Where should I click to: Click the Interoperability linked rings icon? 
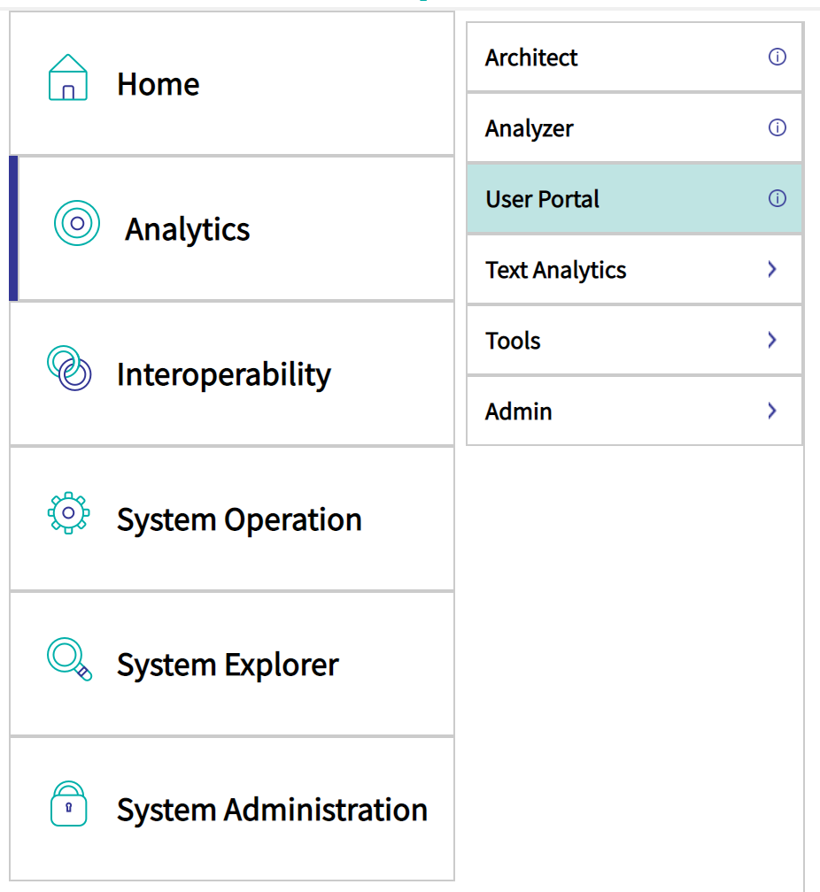click(69, 368)
